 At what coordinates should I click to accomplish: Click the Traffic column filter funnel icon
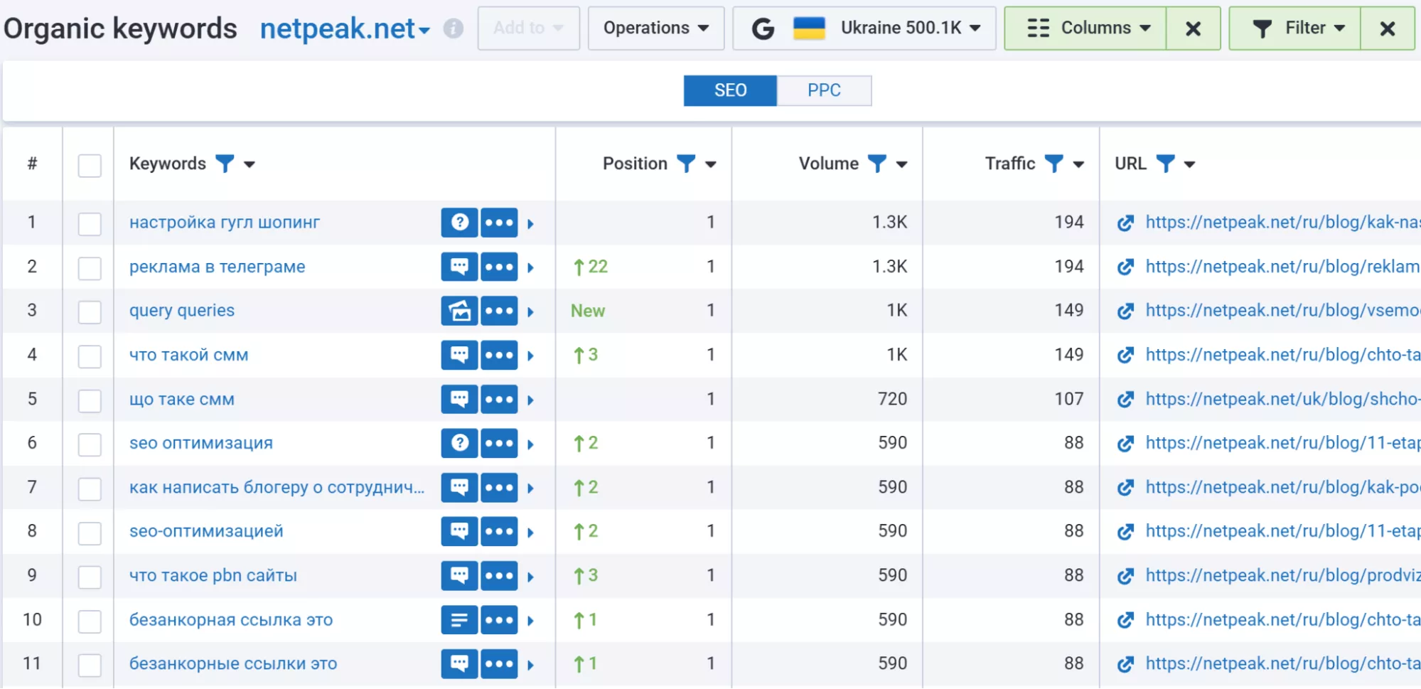click(x=1053, y=164)
